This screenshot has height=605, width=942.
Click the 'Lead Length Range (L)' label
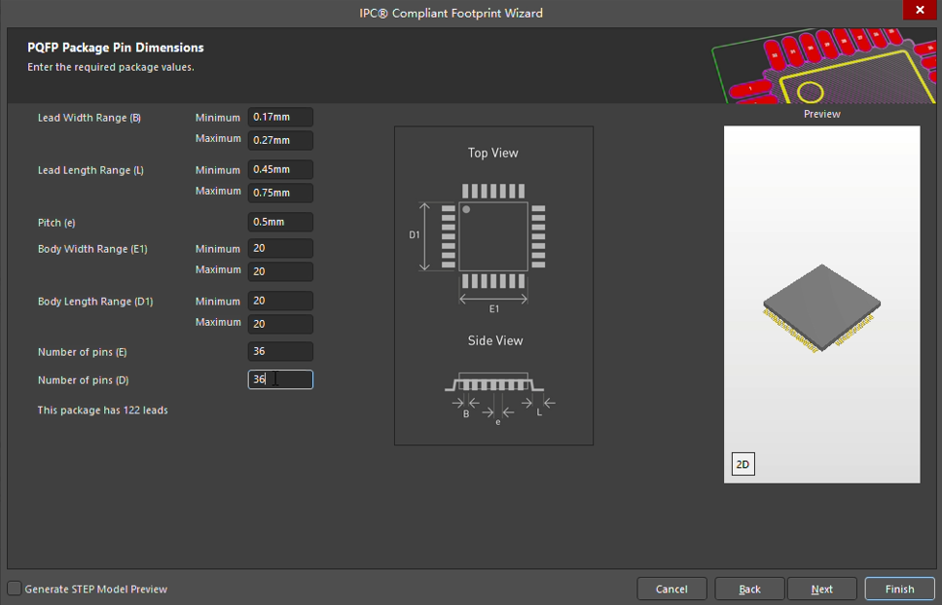coord(91,170)
